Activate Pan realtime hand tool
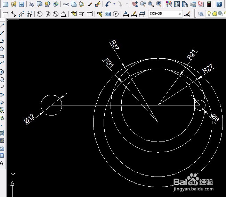Viewport: 226px width, 197px height. [x=135, y=4]
